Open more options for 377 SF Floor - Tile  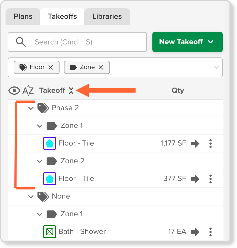coord(211,179)
